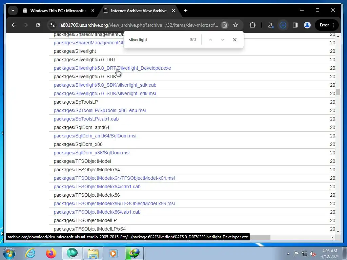Select packages/Silverlight/5.0_DRT text
Viewport: 347px width, 260px height.
[x=85, y=60]
